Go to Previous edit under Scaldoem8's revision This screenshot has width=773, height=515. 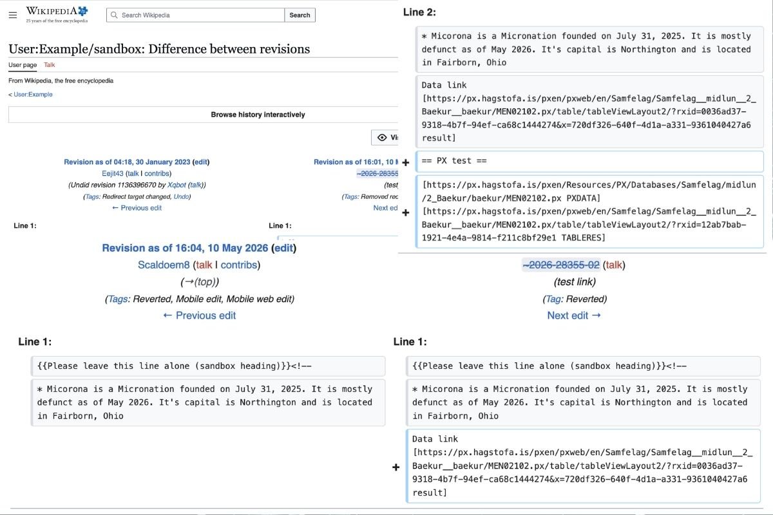click(200, 315)
